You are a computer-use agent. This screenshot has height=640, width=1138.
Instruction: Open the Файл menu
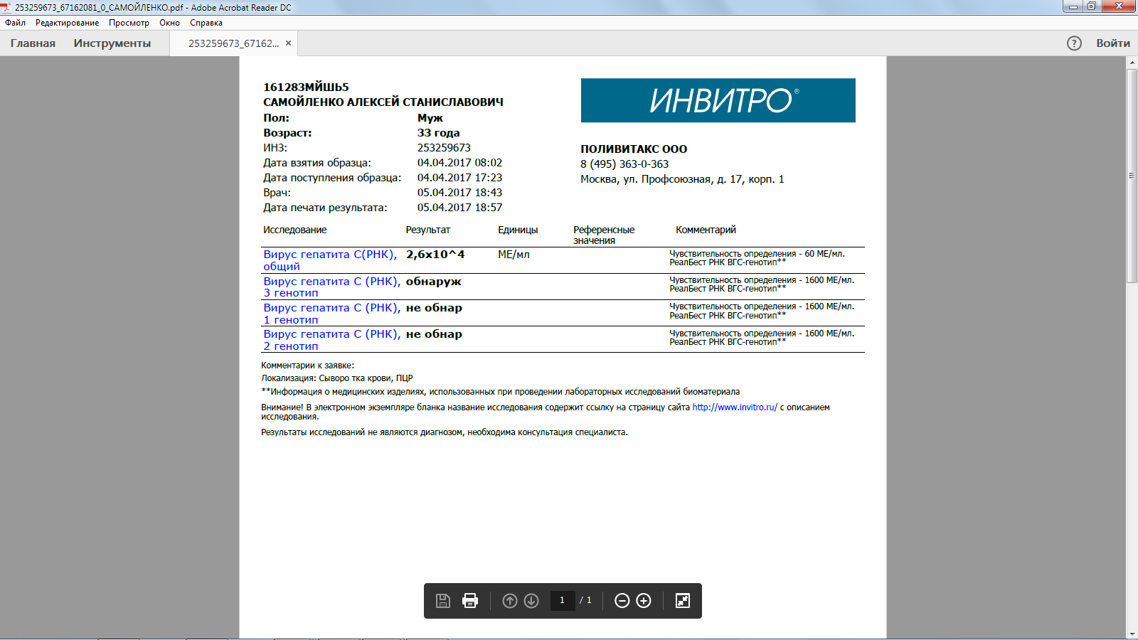point(15,23)
